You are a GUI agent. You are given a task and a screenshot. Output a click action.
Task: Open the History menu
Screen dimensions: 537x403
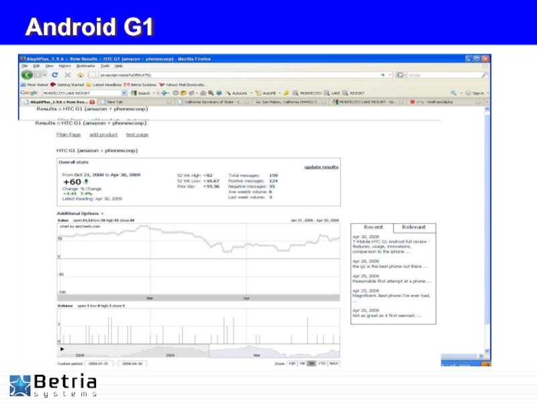(x=64, y=66)
